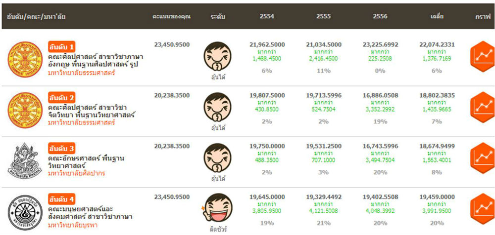The image size is (495, 235).
Task: Click the 2554 column header
Action: coord(267,16)
